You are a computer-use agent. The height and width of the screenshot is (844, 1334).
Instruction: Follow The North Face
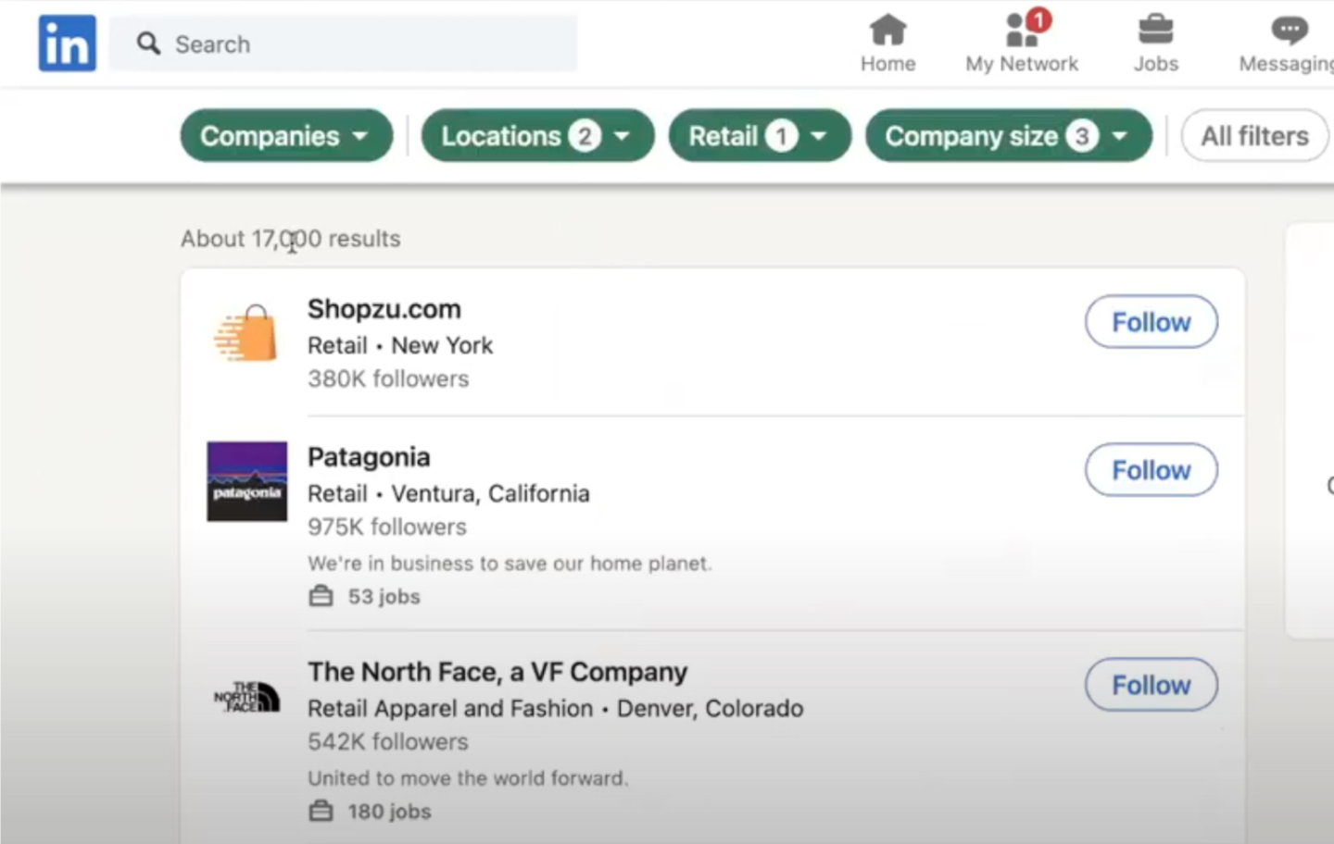tap(1152, 685)
